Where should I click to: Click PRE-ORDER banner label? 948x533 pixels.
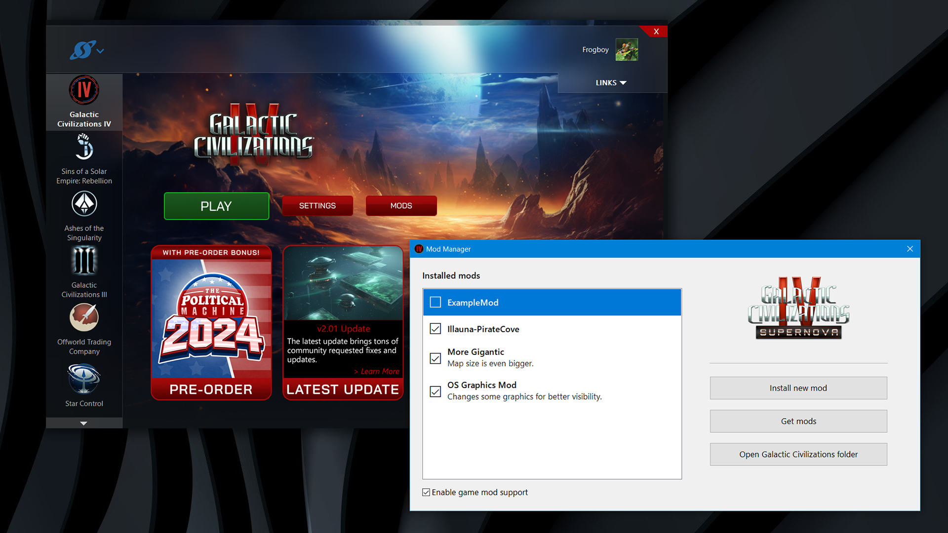point(211,389)
